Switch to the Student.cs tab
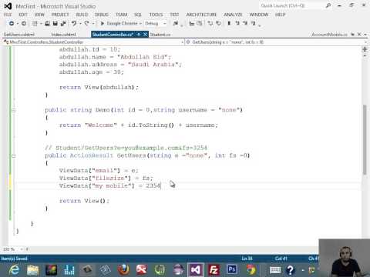Image resolution: width=370 pixels, height=277 pixels. pyautogui.click(x=160, y=34)
